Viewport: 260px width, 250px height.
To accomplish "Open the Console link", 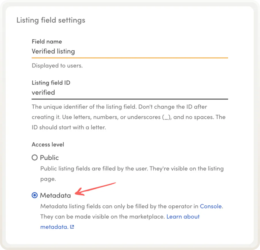I will pyautogui.click(x=211, y=206).
